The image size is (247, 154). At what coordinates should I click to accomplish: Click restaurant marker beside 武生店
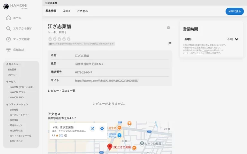119,128
